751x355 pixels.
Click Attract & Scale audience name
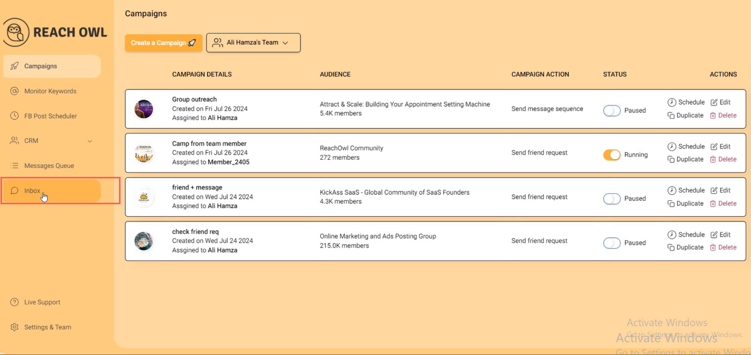[405, 104]
